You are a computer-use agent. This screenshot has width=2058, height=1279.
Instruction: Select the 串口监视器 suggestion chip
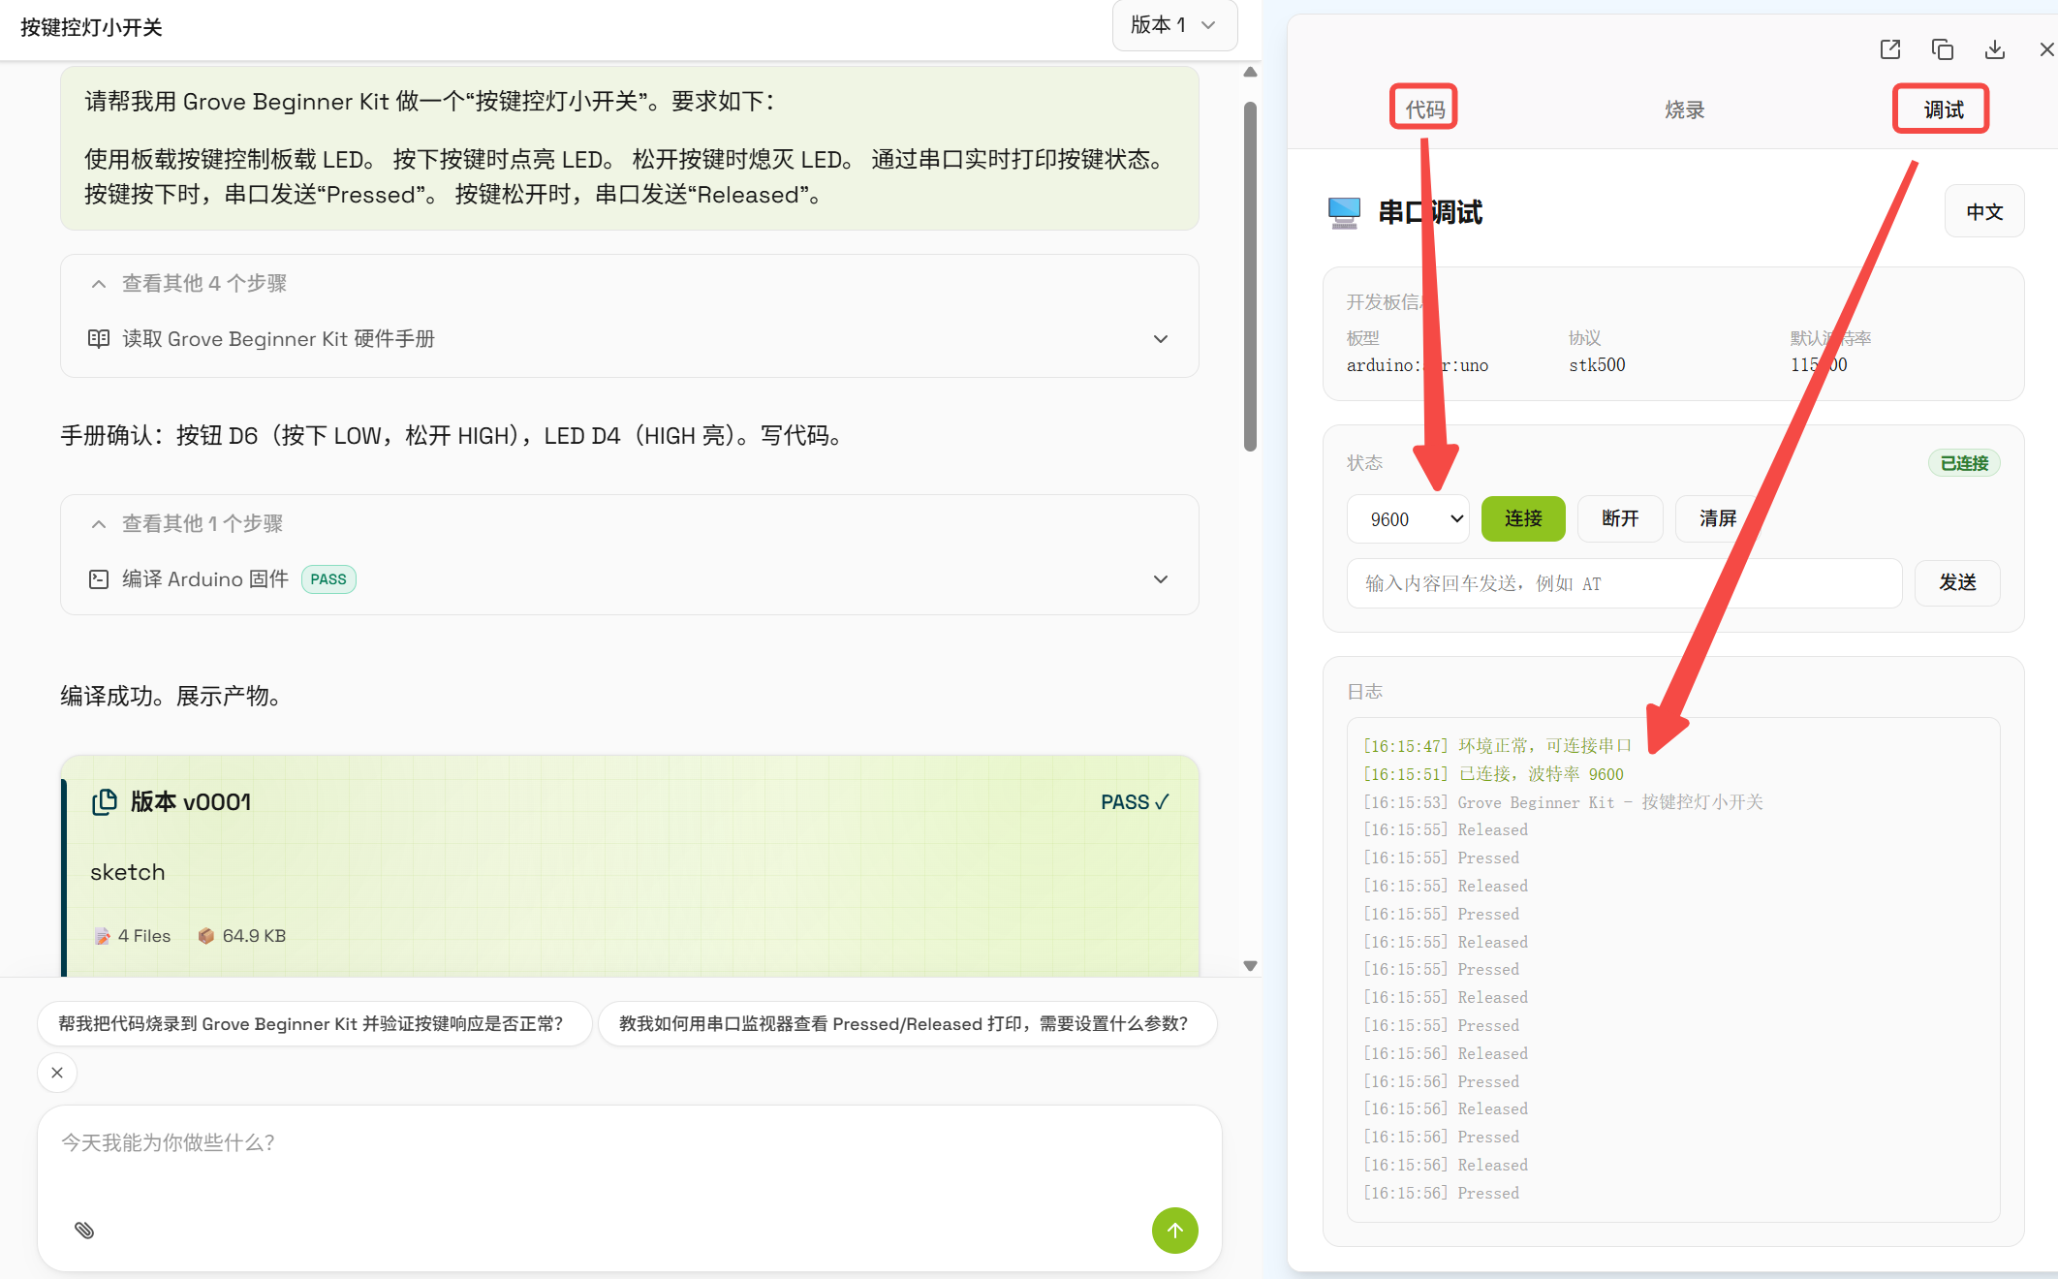coord(906,1024)
